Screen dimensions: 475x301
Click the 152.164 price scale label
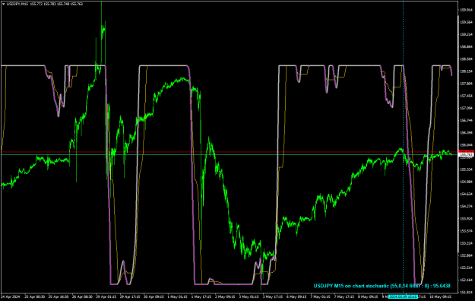467,280
